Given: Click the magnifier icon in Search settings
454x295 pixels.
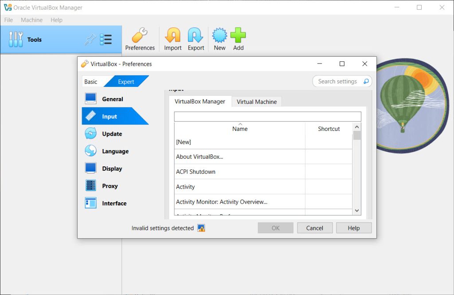Looking at the screenshot, I should click(366, 82).
